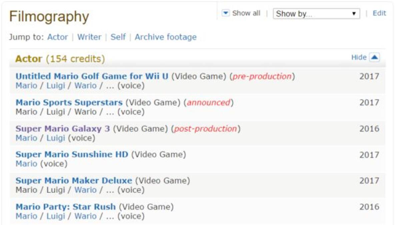Click the Show all arrow icon
Viewport: 400px width, 225px height.
[226, 13]
